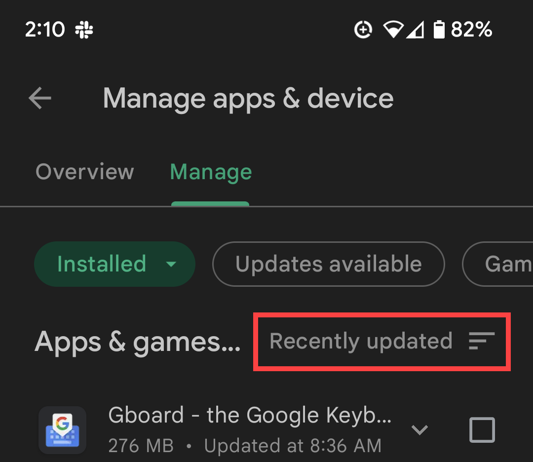Filter by Updates available chip
Image resolution: width=533 pixels, height=462 pixels.
pos(328,264)
